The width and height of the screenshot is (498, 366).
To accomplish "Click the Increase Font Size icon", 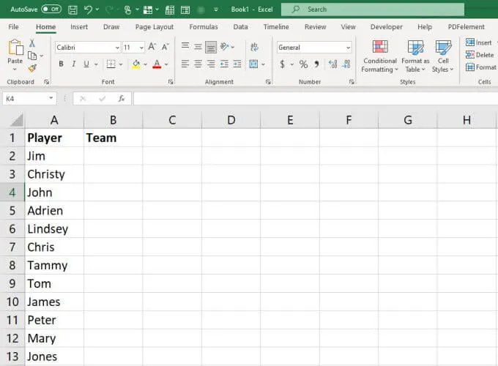I will click(152, 47).
